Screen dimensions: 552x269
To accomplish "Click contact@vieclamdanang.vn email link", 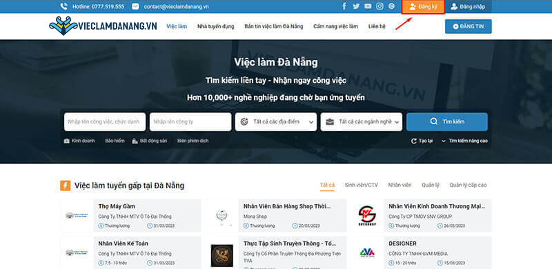I will 177,7.
